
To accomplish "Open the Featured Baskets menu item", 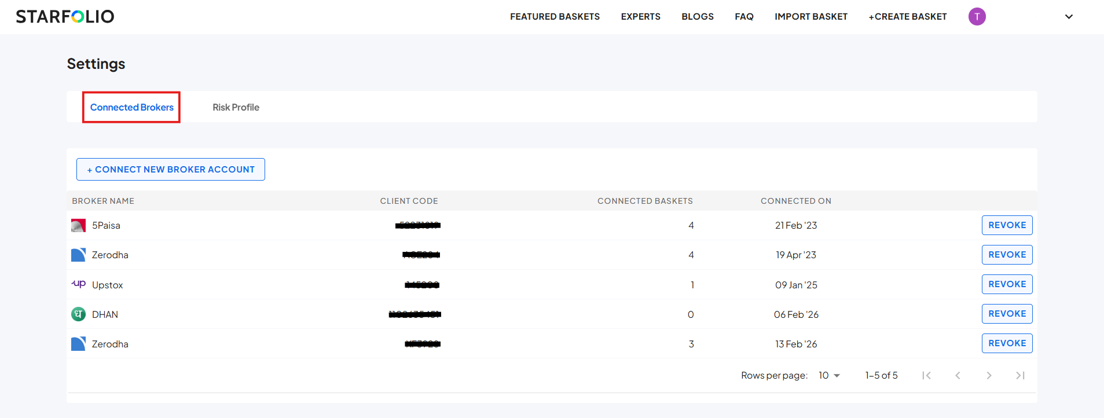I will click(555, 17).
